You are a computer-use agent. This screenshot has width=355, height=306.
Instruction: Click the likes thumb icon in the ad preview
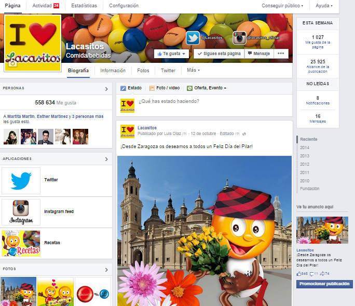point(298,274)
